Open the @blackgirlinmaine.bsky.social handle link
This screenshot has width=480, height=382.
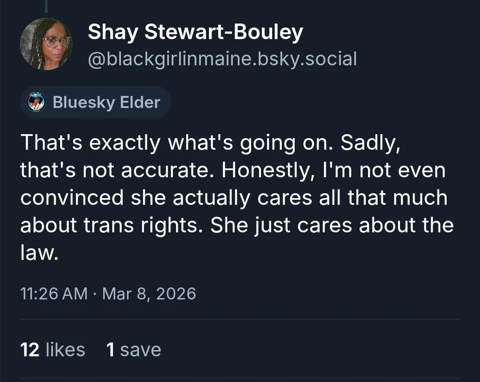222,59
